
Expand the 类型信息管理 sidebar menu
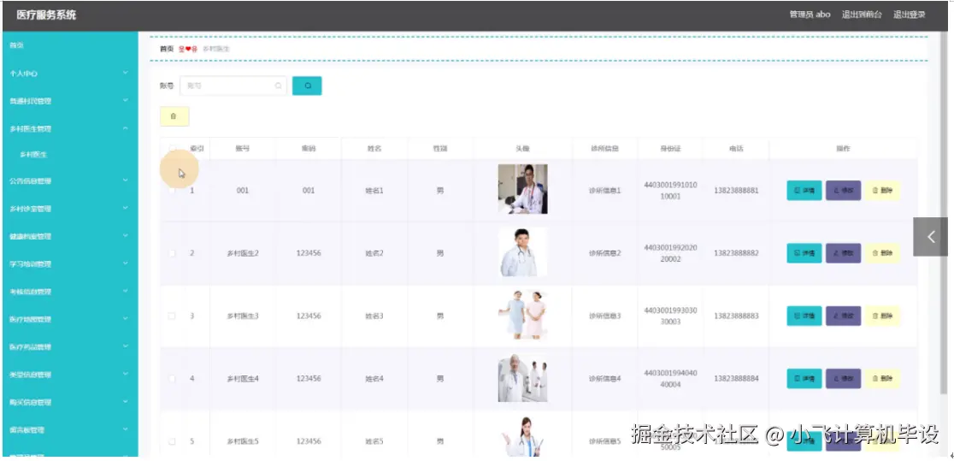[70, 375]
